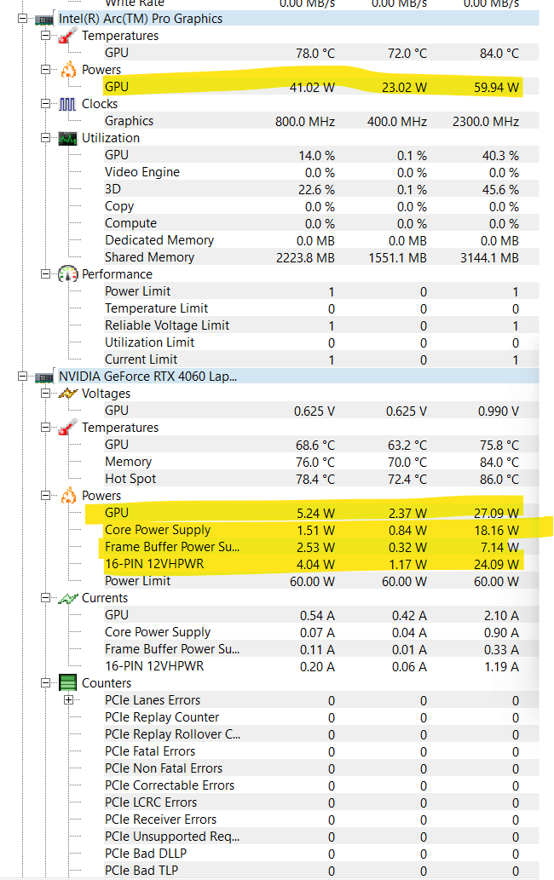Click the gauge icon beside Performance
The image size is (554, 880).
tap(67, 274)
